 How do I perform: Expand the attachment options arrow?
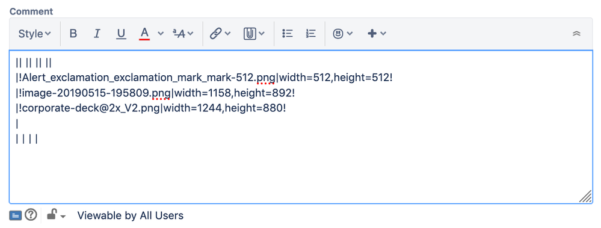(262, 34)
